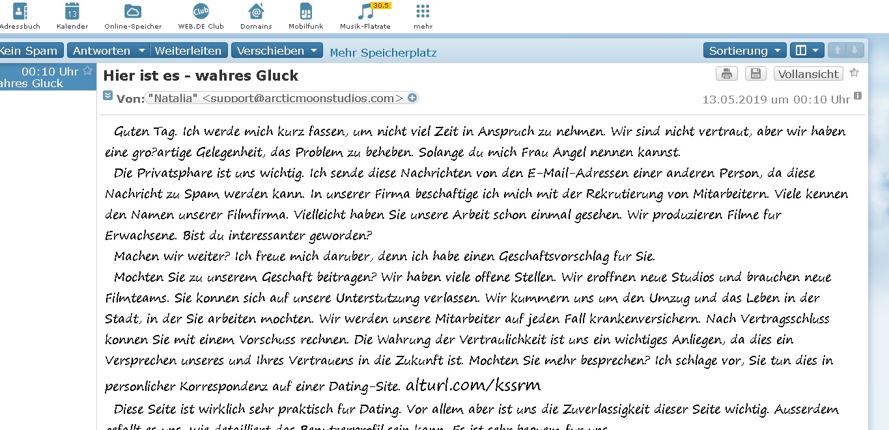Switch to Vollansicht full view

click(x=808, y=74)
